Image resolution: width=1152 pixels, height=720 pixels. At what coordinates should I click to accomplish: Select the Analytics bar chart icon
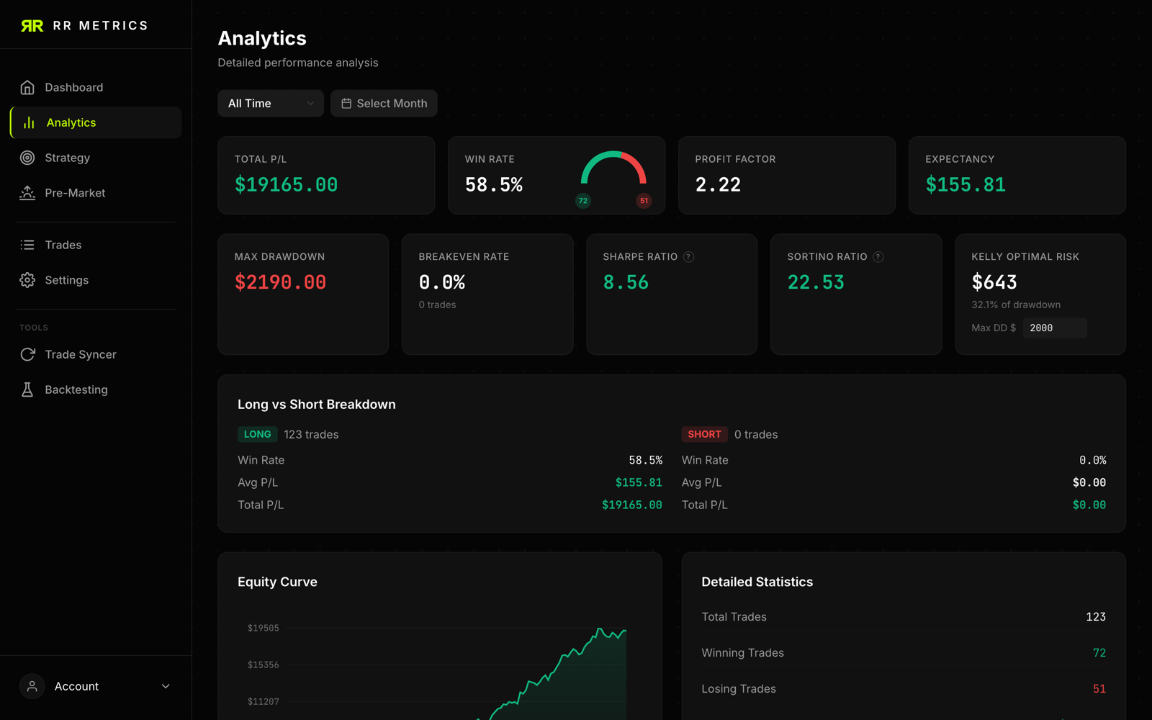coord(29,122)
